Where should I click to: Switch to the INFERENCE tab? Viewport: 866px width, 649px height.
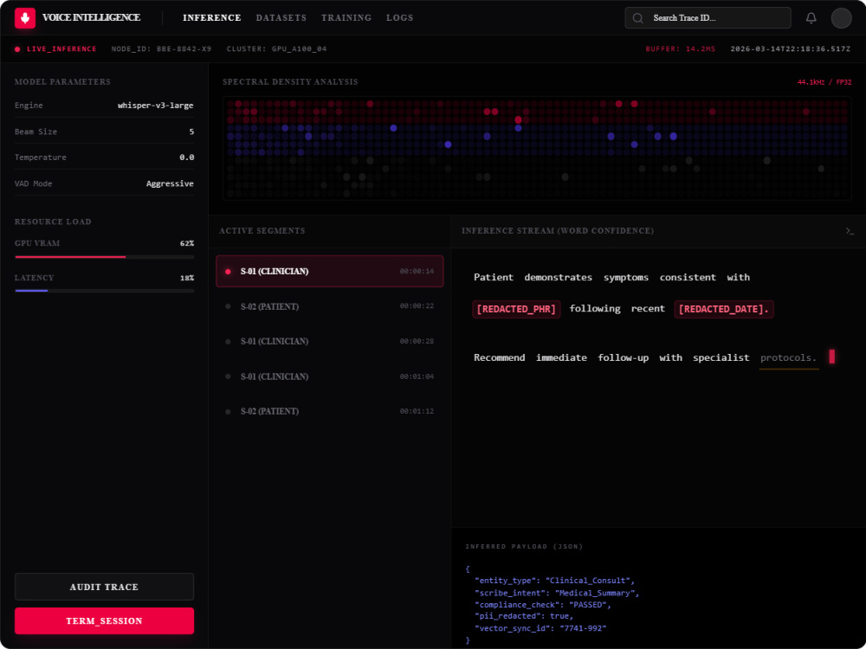click(x=211, y=17)
